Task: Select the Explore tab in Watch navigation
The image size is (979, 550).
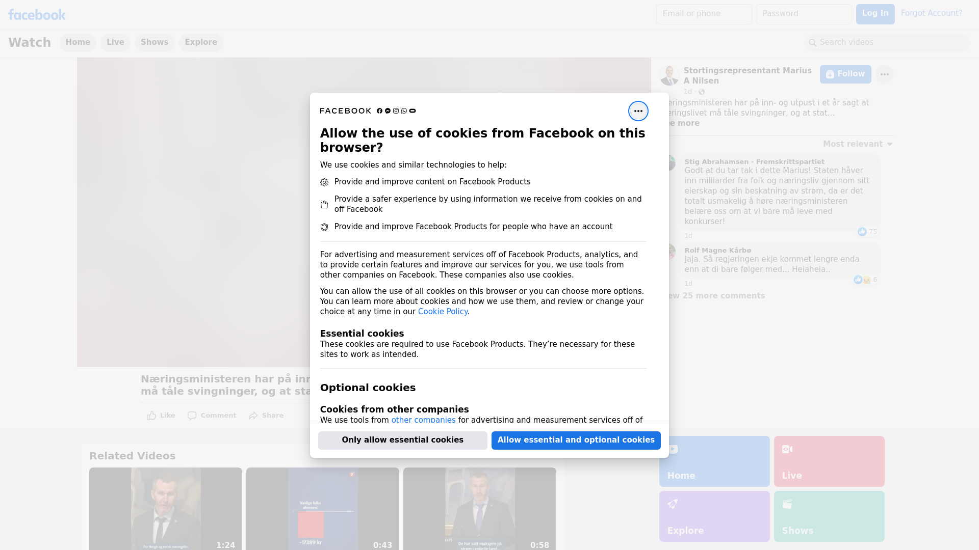Action: pos(201,43)
